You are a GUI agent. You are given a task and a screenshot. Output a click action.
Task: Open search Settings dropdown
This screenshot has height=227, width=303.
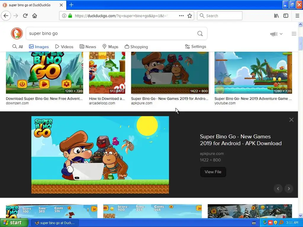tap(196, 46)
